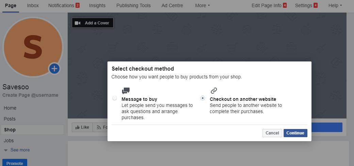Switch to the Insights tab
The image size is (354, 166).
tap(97, 5)
